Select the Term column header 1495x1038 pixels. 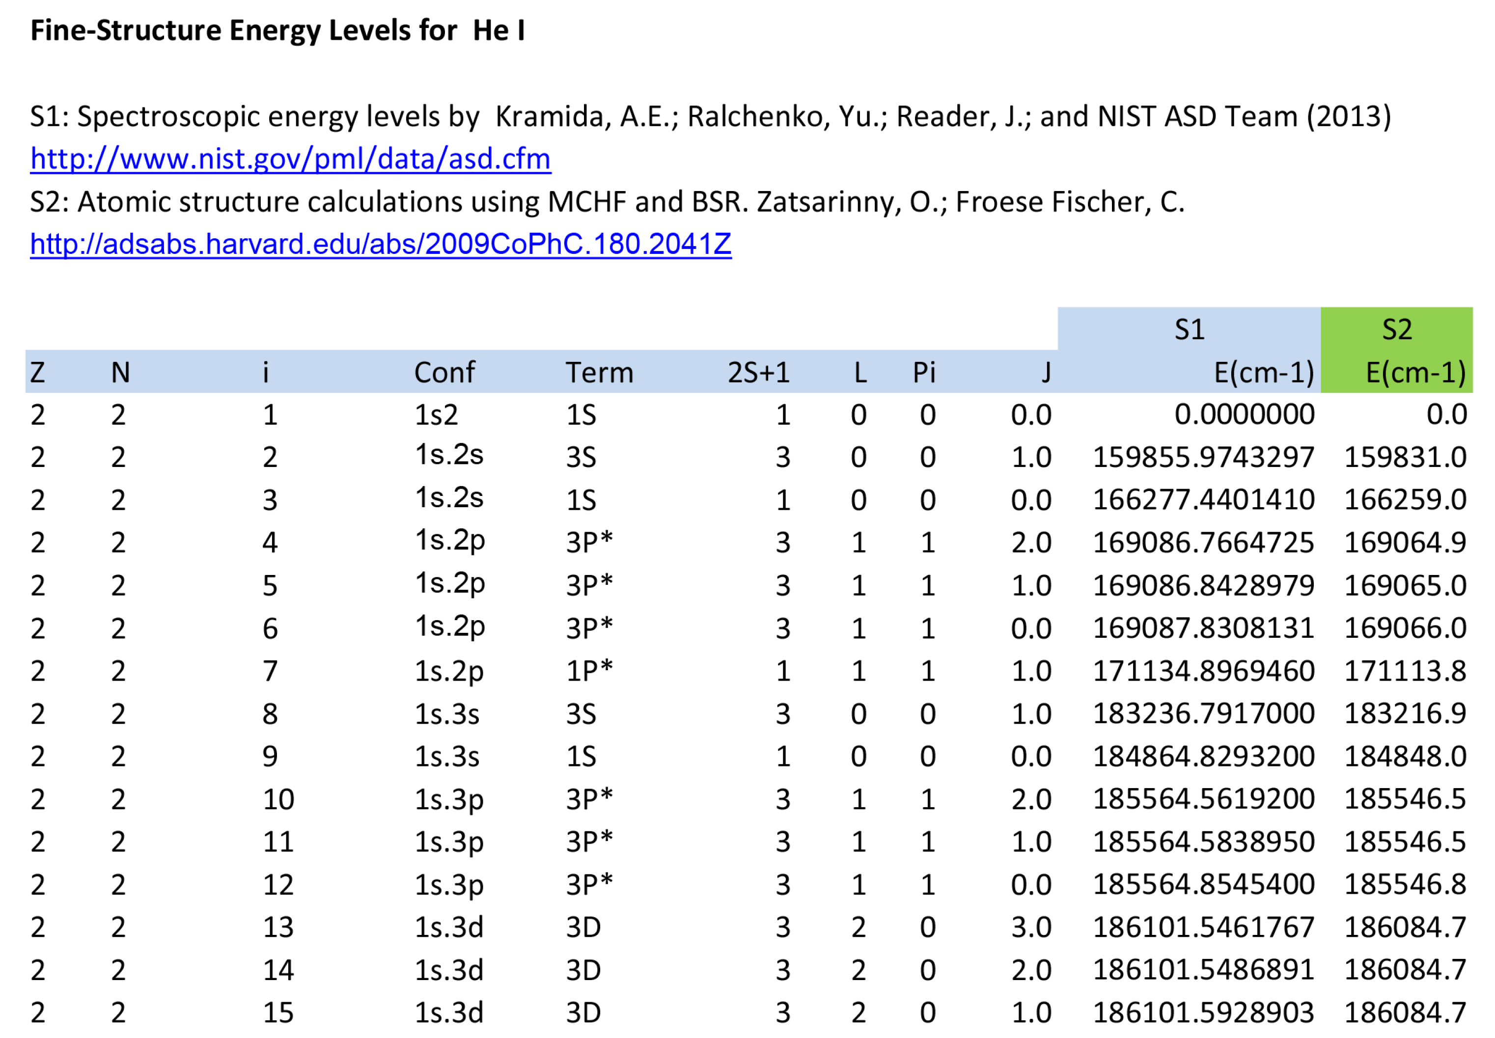599,373
